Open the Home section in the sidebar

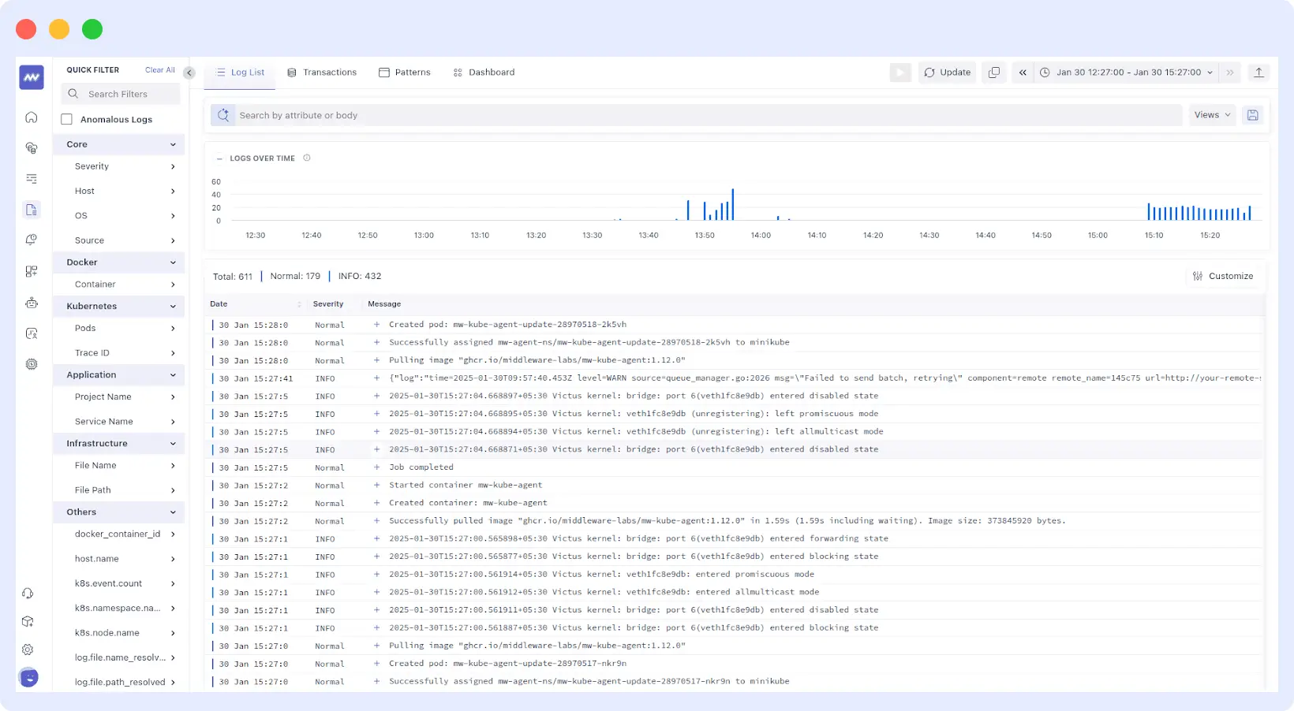(x=31, y=117)
